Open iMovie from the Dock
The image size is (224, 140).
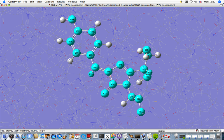[53, 136]
